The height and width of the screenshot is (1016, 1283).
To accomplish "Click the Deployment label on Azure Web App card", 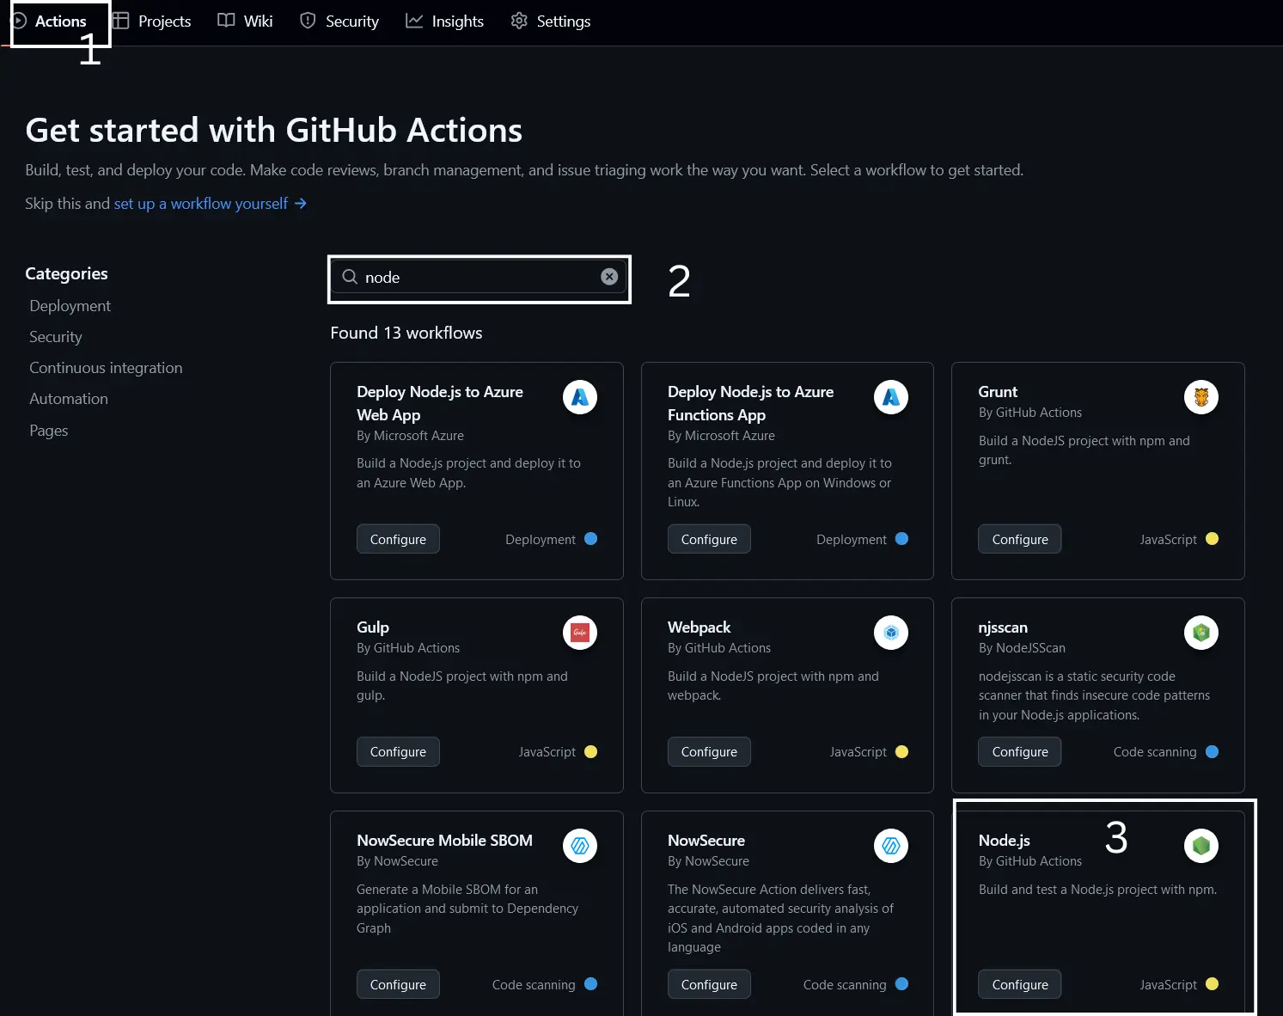I will (x=541, y=539).
